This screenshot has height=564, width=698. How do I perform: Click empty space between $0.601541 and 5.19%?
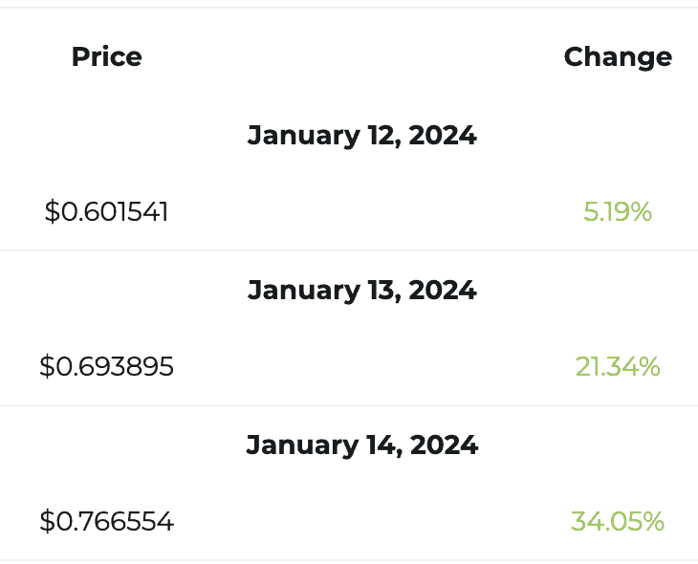coord(376,211)
